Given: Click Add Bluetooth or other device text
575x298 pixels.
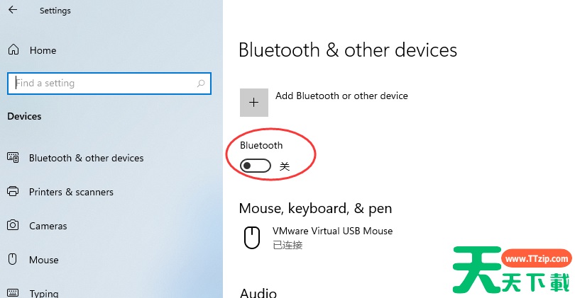Looking at the screenshot, I should (341, 96).
